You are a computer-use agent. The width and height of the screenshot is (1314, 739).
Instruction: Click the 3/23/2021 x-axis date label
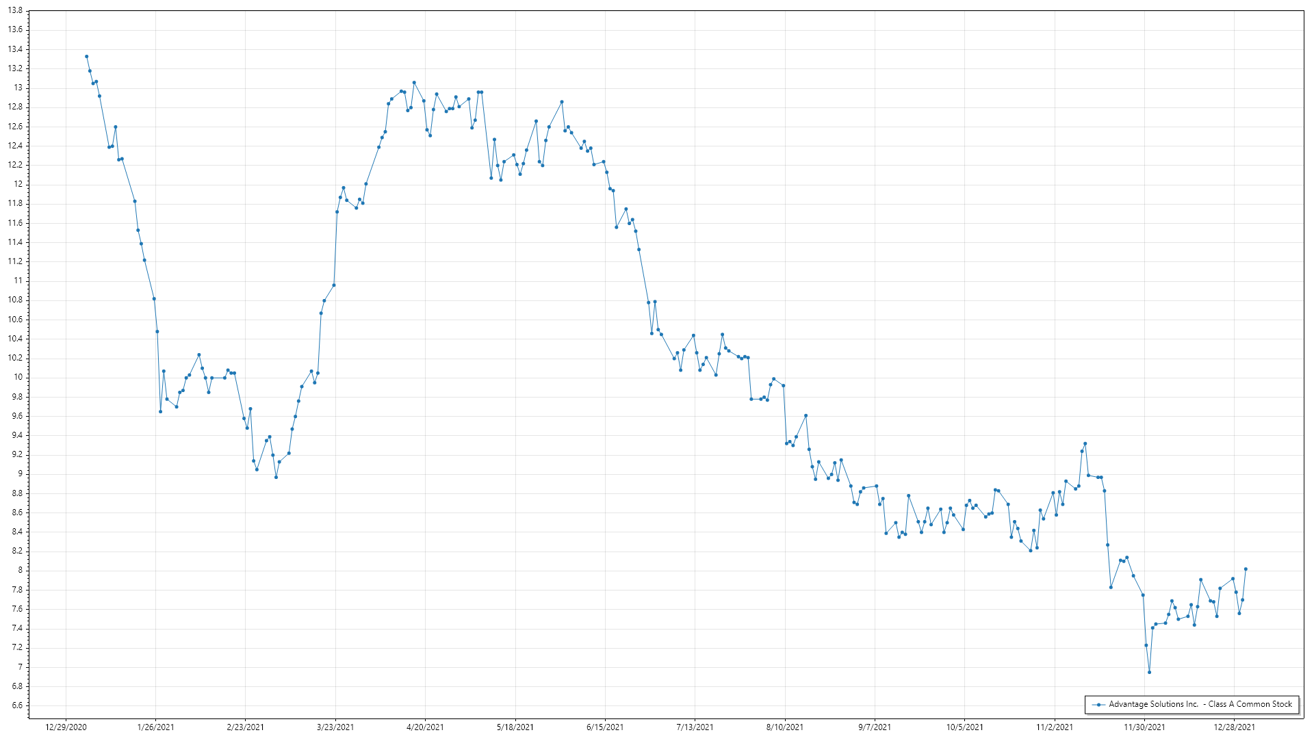click(x=335, y=727)
